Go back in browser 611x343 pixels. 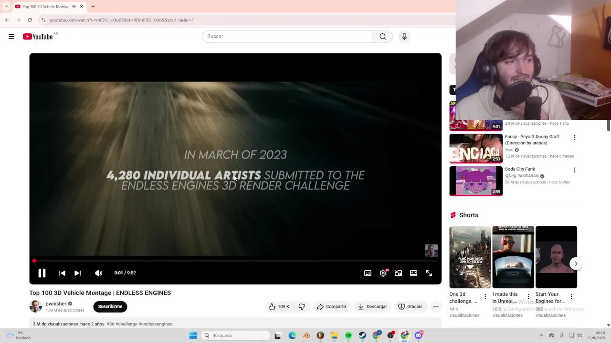pos(7,20)
